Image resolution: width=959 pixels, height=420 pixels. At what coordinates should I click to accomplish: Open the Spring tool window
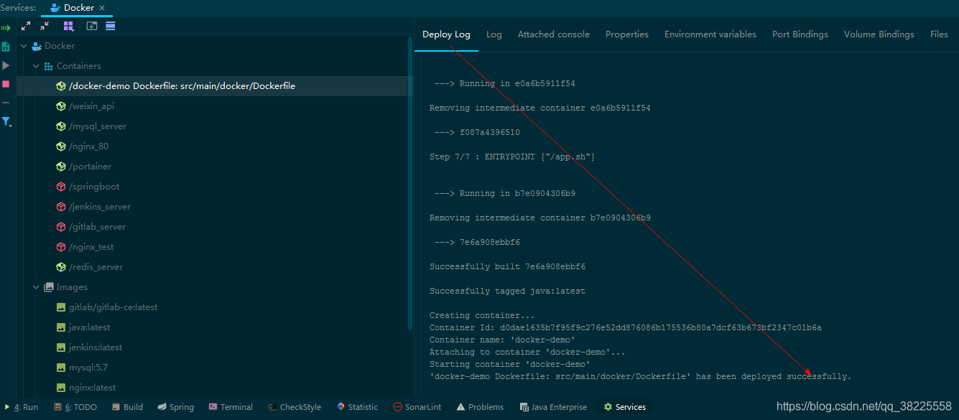click(176, 407)
